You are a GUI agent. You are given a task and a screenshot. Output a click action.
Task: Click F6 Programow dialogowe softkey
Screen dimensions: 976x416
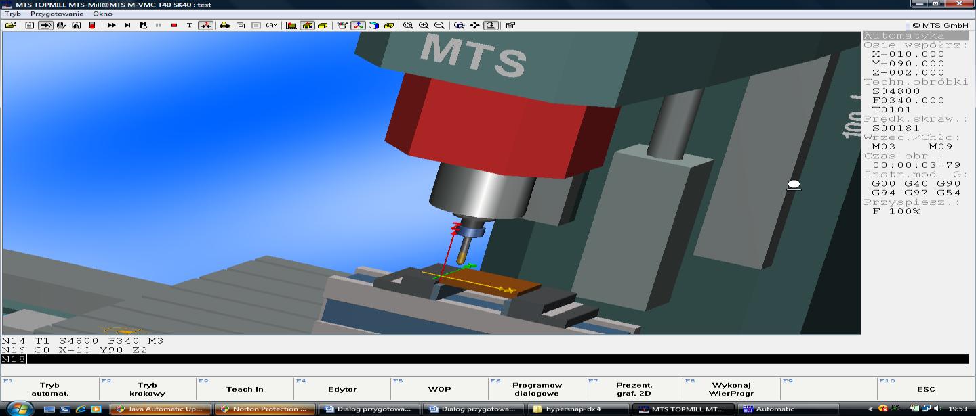537,389
